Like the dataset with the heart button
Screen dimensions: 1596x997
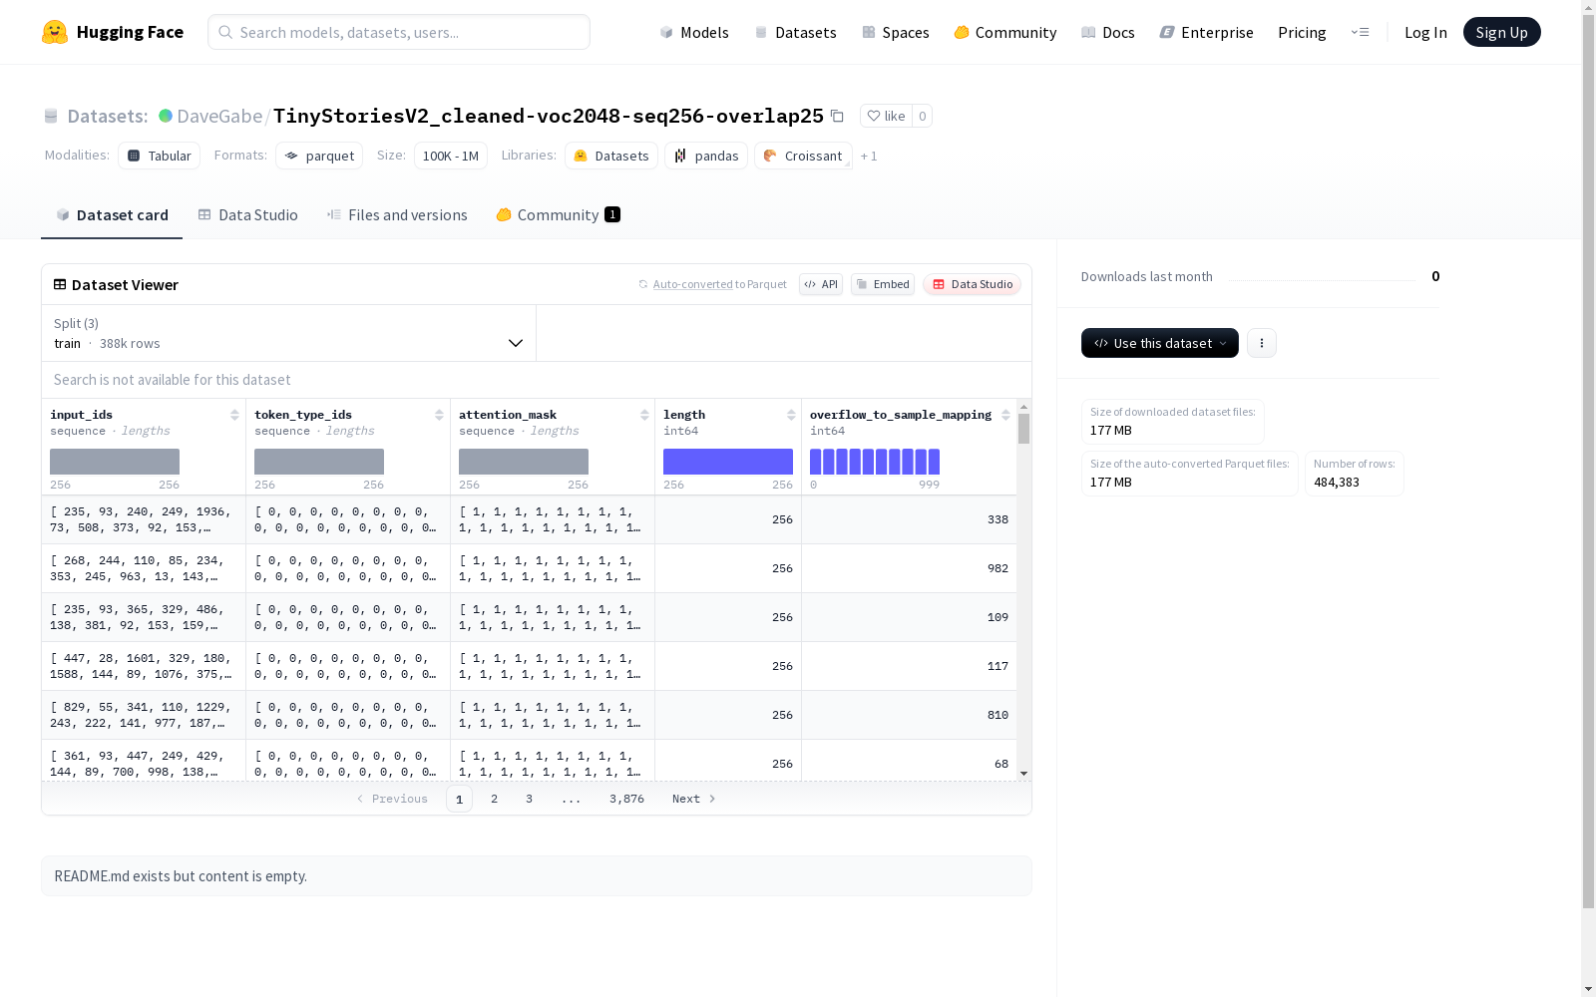point(886,116)
